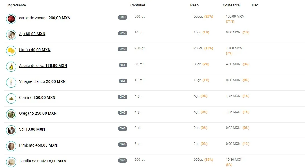This screenshot has height=168, width=305.
Task: Open the carne de vacuno 200,00 MXN link
Action: click(x=44, y=18)
